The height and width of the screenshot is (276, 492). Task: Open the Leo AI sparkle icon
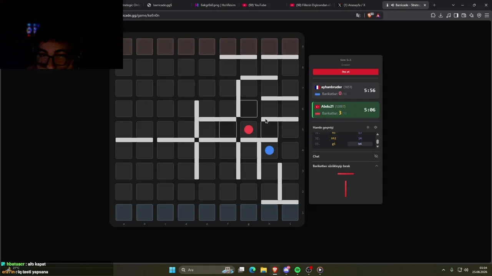[472, 15]
